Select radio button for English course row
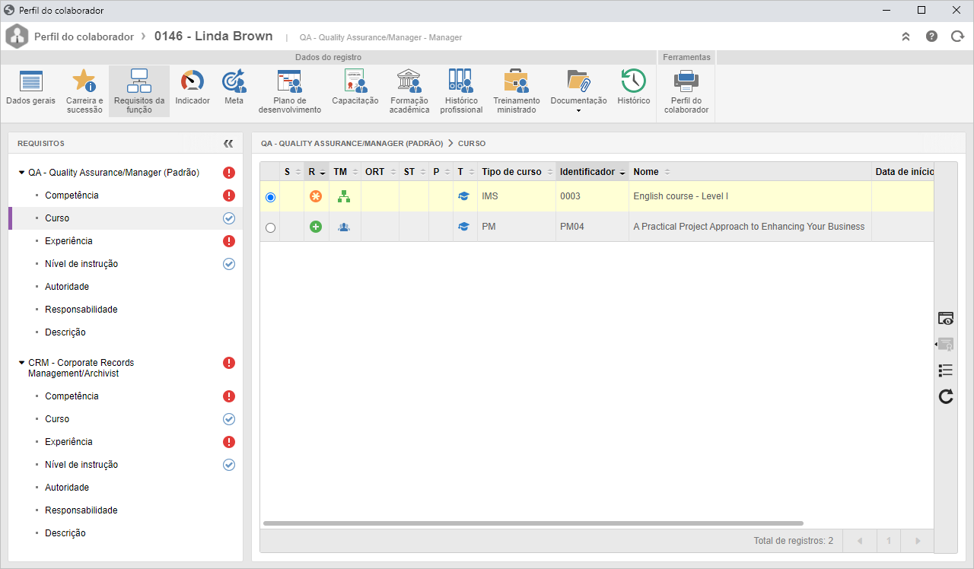This screenshot has height=569, width=974. tap(270, 197)
